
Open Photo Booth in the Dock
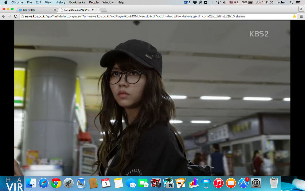pyautogui.click(x=156, y=183)
